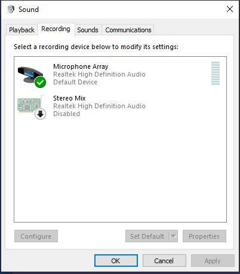Select the Microphone Array device icon
The width and height of the screenshot is (240, 274).
[x=30, y=75]
